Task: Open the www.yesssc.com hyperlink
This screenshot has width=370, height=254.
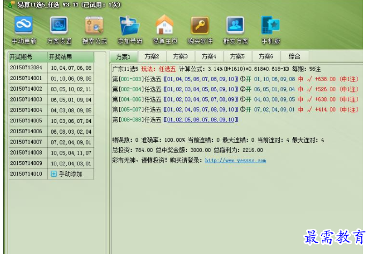Action: point(236,161)
